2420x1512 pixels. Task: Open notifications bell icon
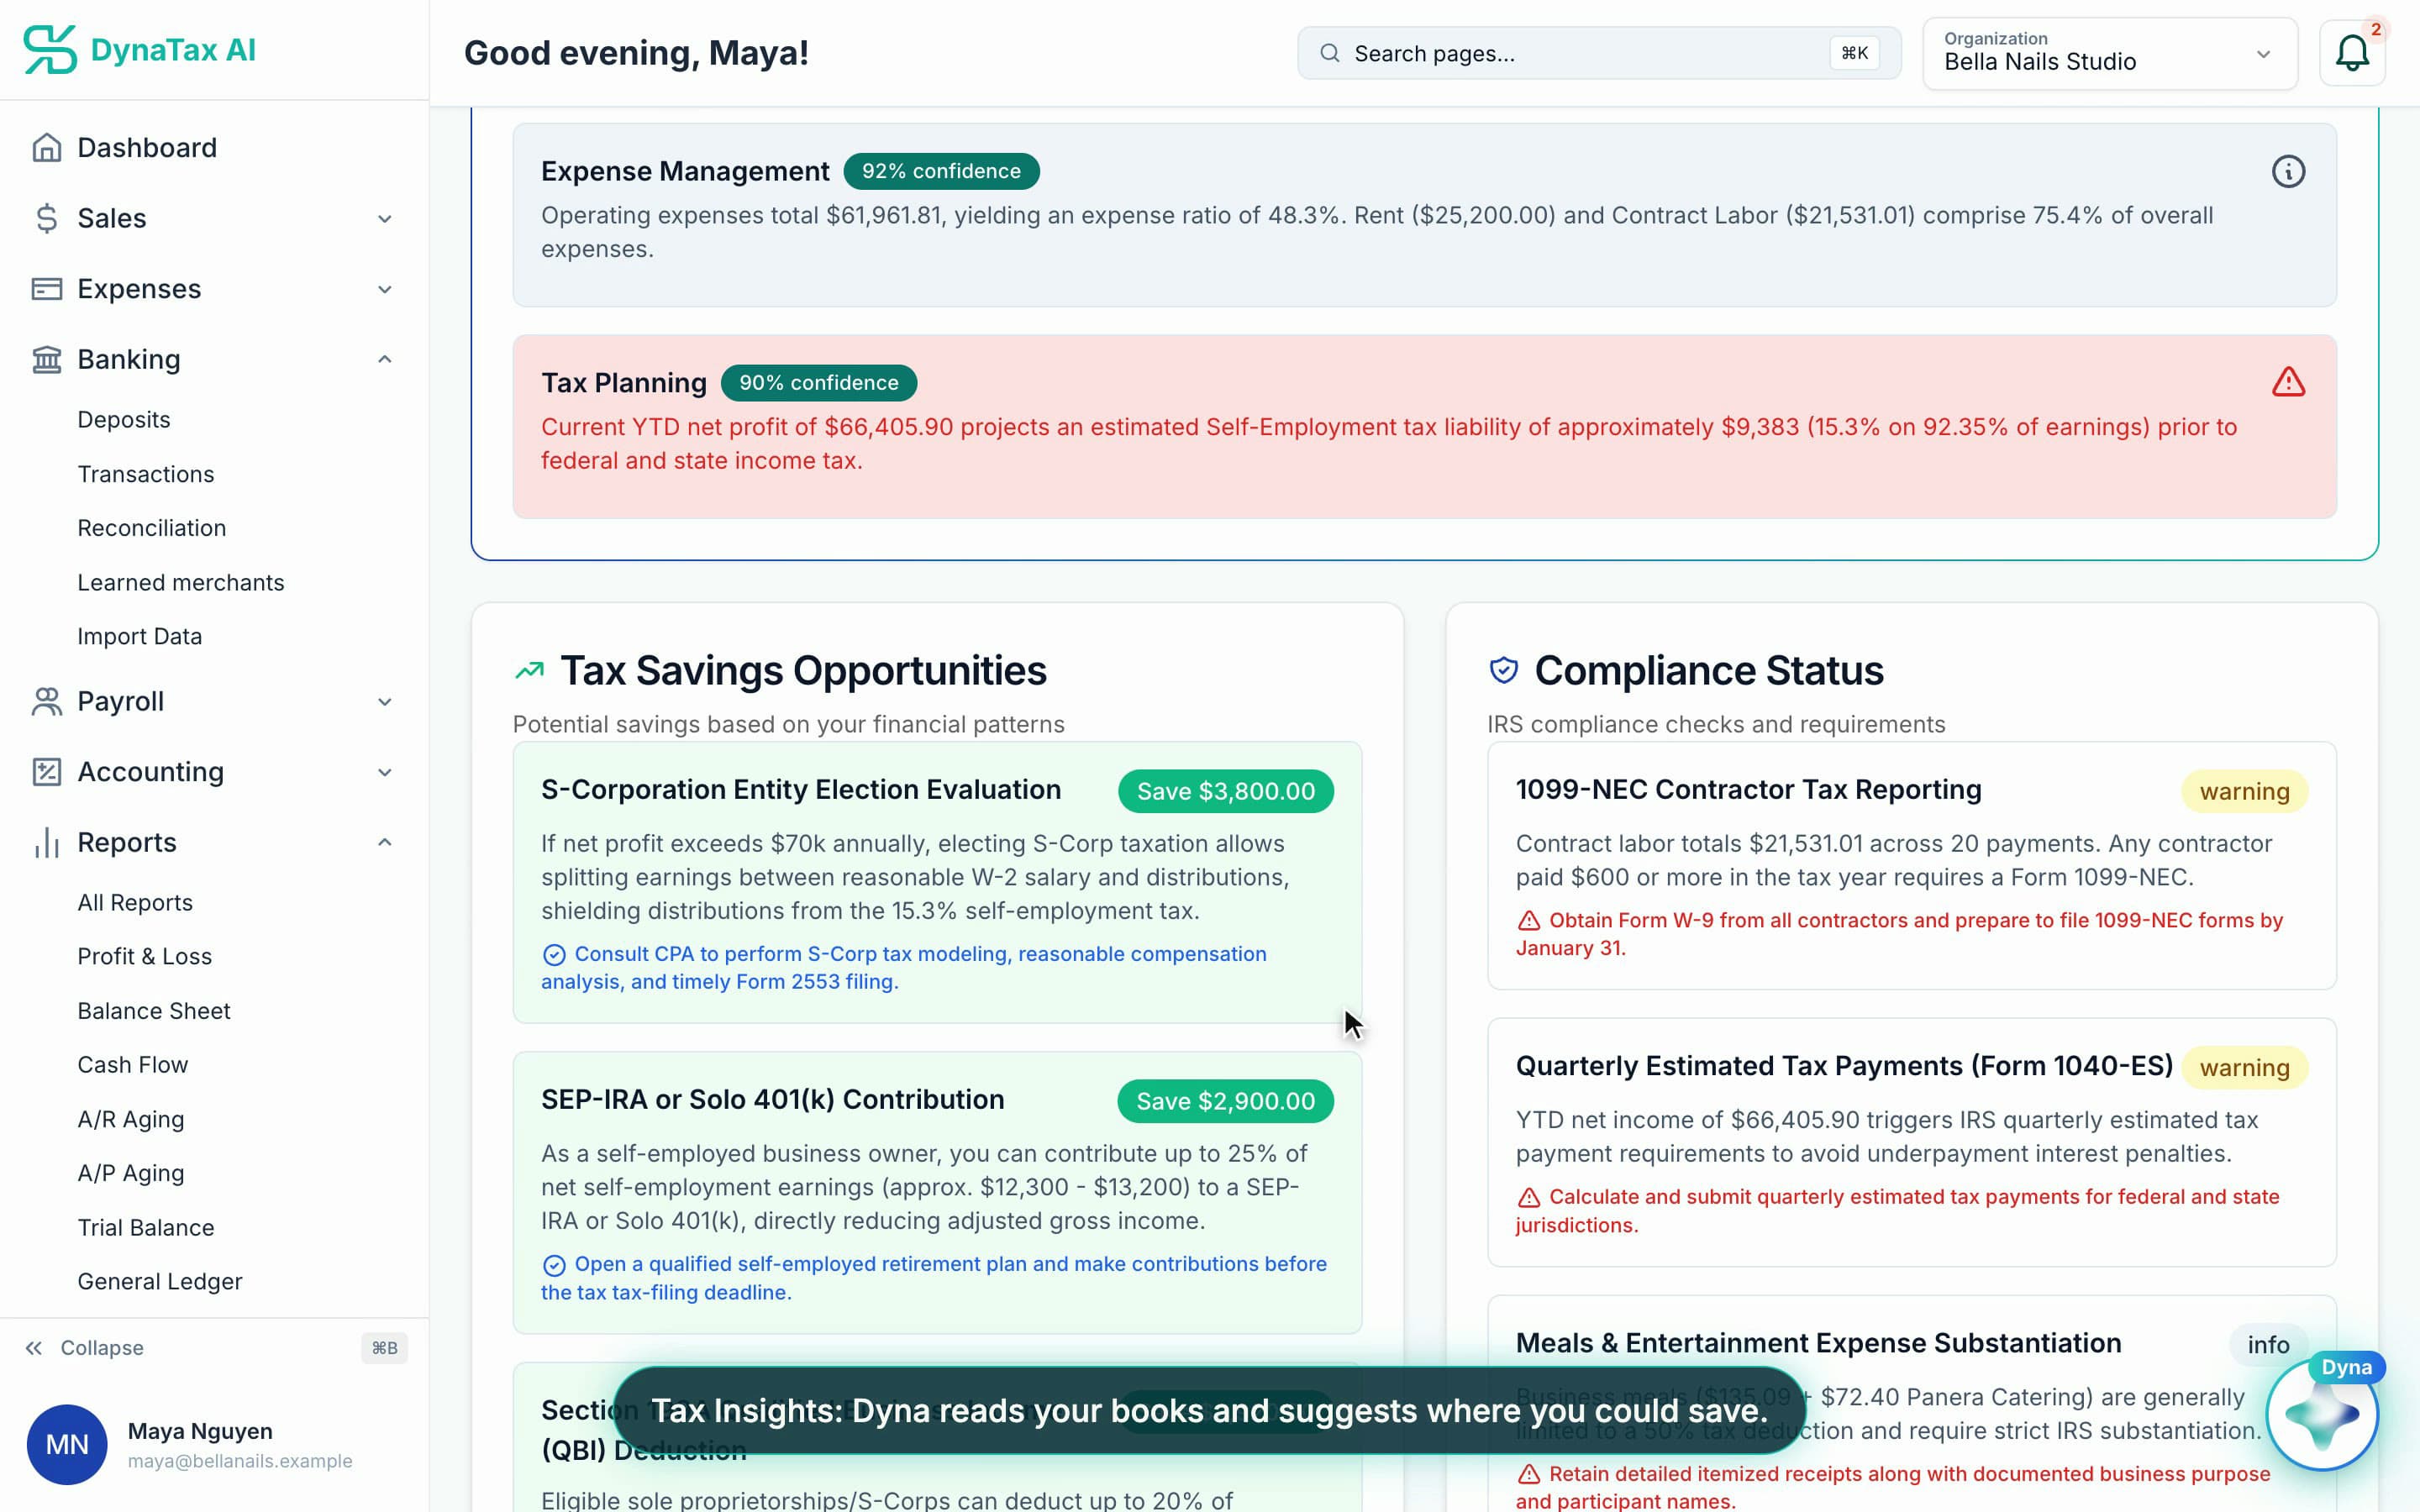coord(2352,53)
